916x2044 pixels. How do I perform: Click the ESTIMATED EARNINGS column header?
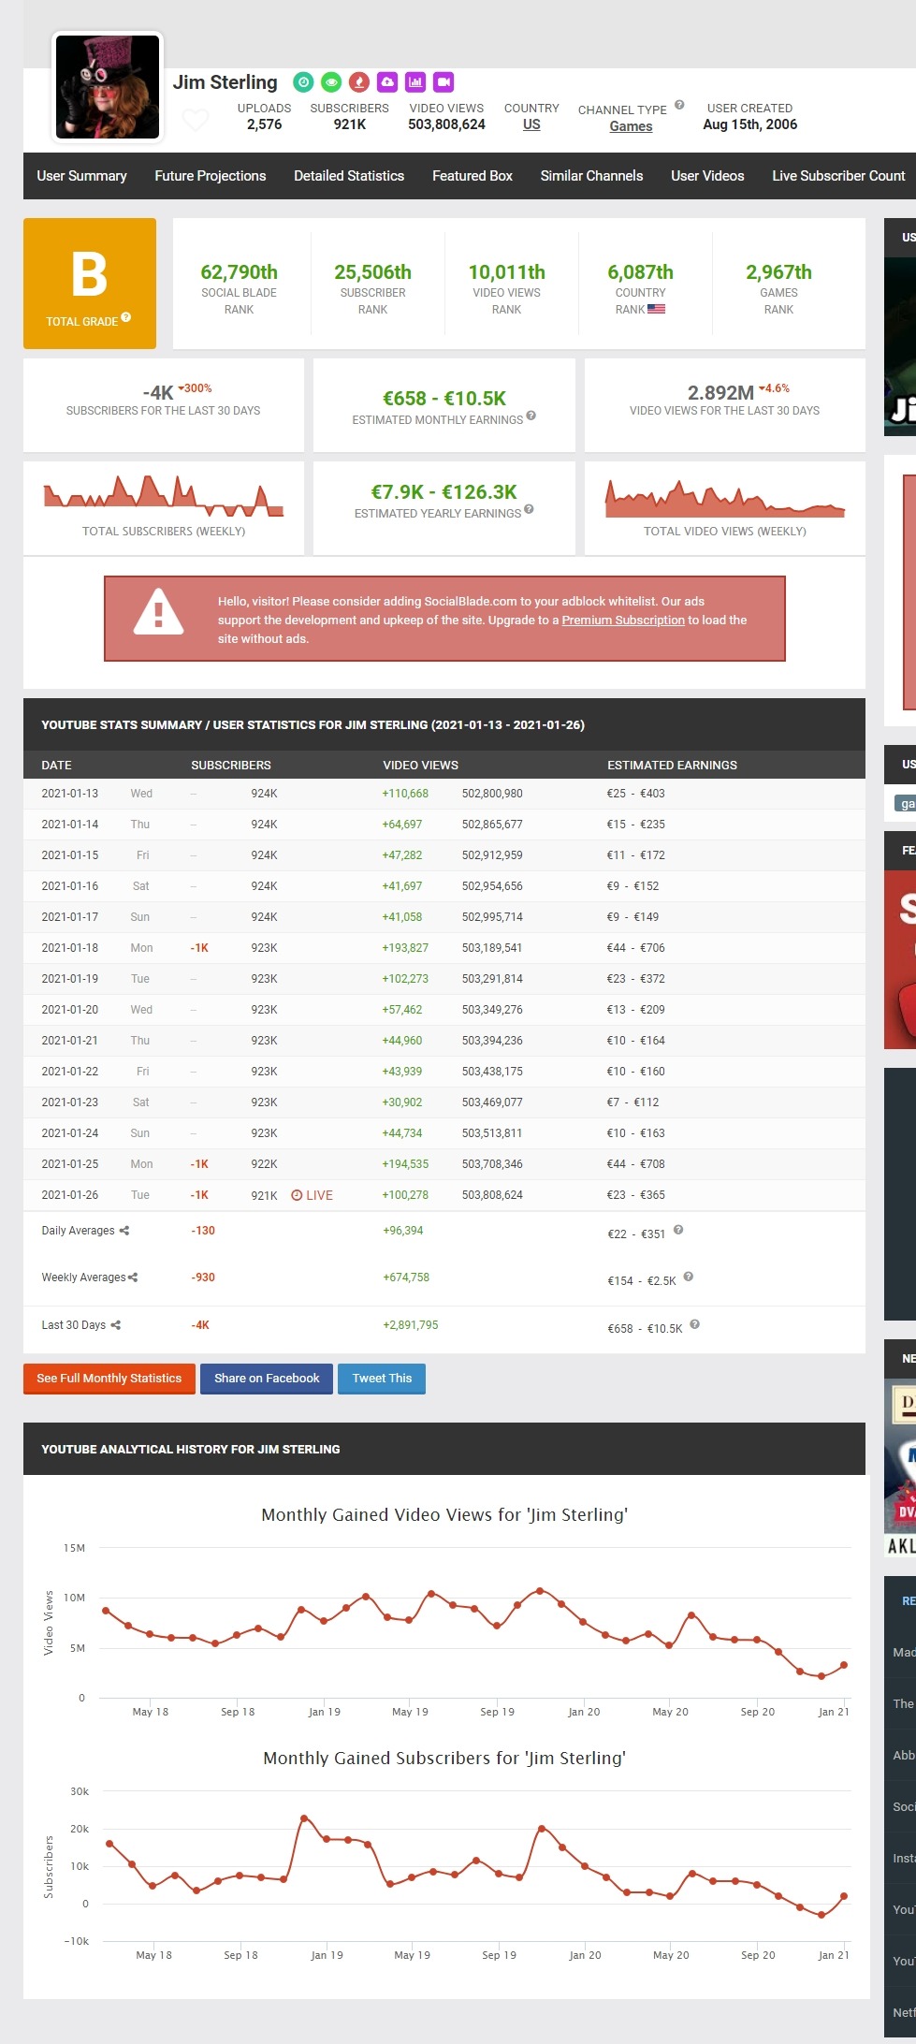click(x=672, y=766)
